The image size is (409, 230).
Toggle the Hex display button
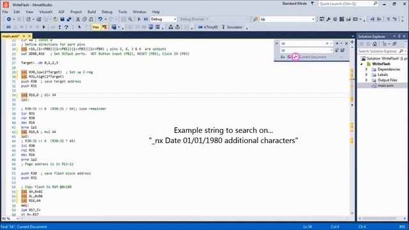tap(96, 27)
